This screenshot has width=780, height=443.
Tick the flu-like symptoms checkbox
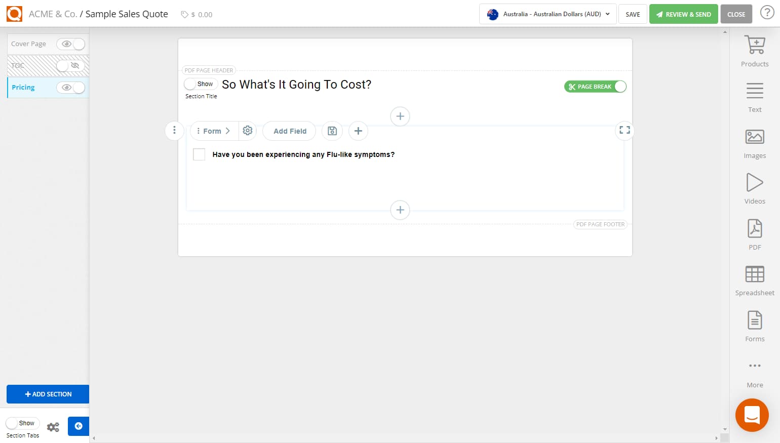[199, 154]
